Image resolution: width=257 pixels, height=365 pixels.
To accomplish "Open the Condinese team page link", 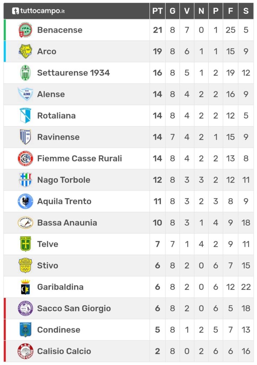I will [x=59, y=330].
